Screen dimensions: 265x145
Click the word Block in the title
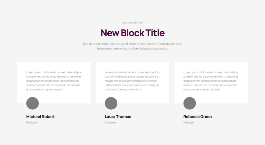point(132,33)
